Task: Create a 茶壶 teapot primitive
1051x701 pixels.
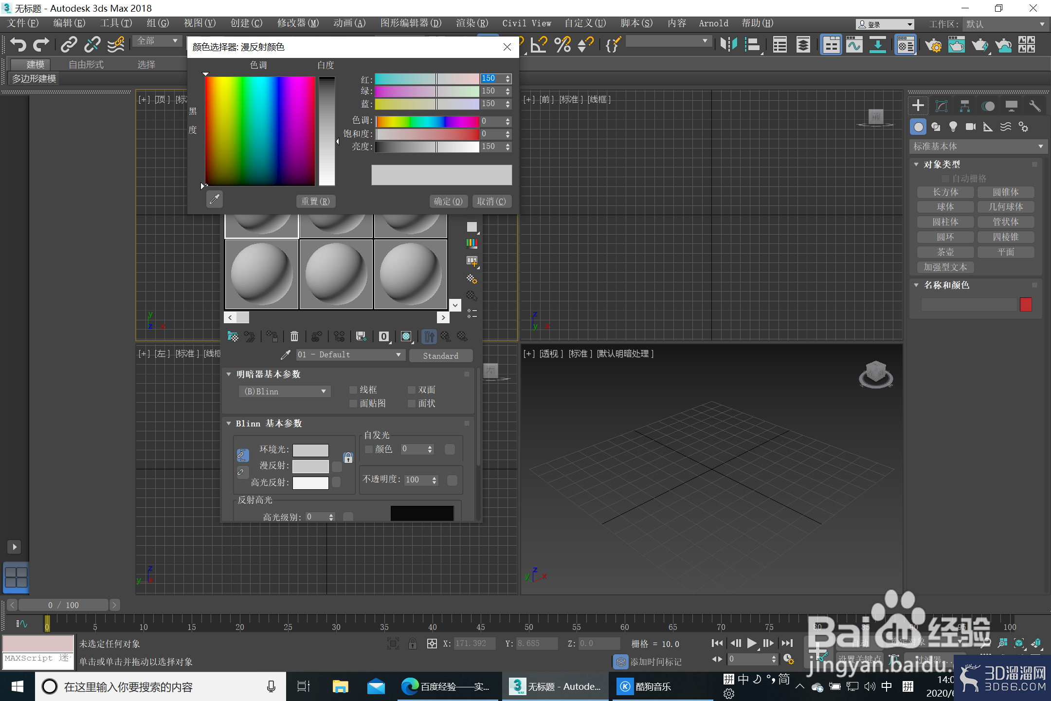Action: (945, 252)
